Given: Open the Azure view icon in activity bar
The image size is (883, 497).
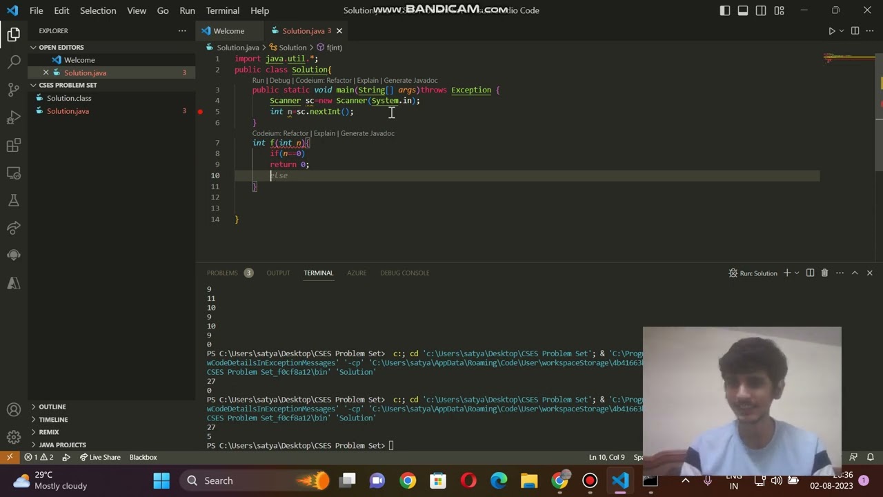Looking at the screenshot, I should [x=14, y=283].
